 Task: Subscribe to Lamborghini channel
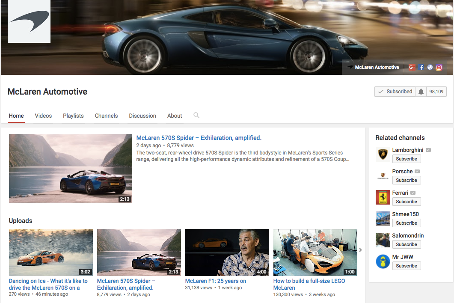coord(407,159)
